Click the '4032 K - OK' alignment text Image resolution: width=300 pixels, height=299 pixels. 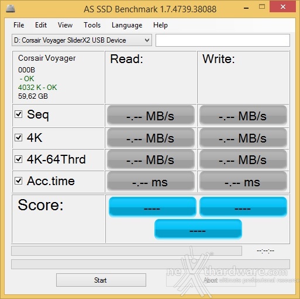(37, 88)
